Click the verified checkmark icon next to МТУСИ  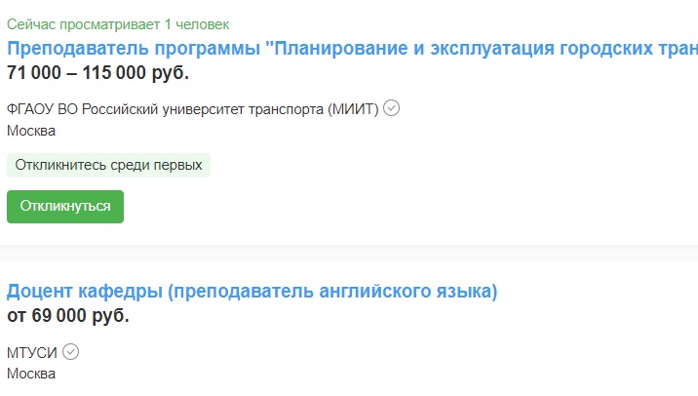pyautogui.click(x=70, y=352)
